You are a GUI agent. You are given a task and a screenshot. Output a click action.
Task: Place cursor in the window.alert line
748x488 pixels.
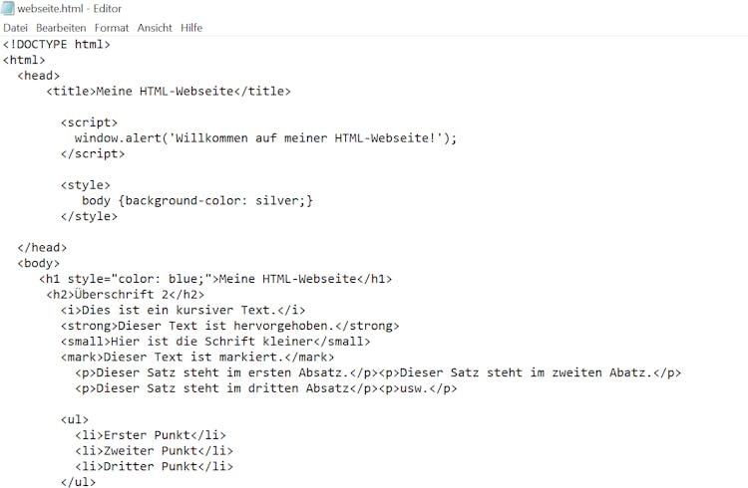click(x=265, y=138)
